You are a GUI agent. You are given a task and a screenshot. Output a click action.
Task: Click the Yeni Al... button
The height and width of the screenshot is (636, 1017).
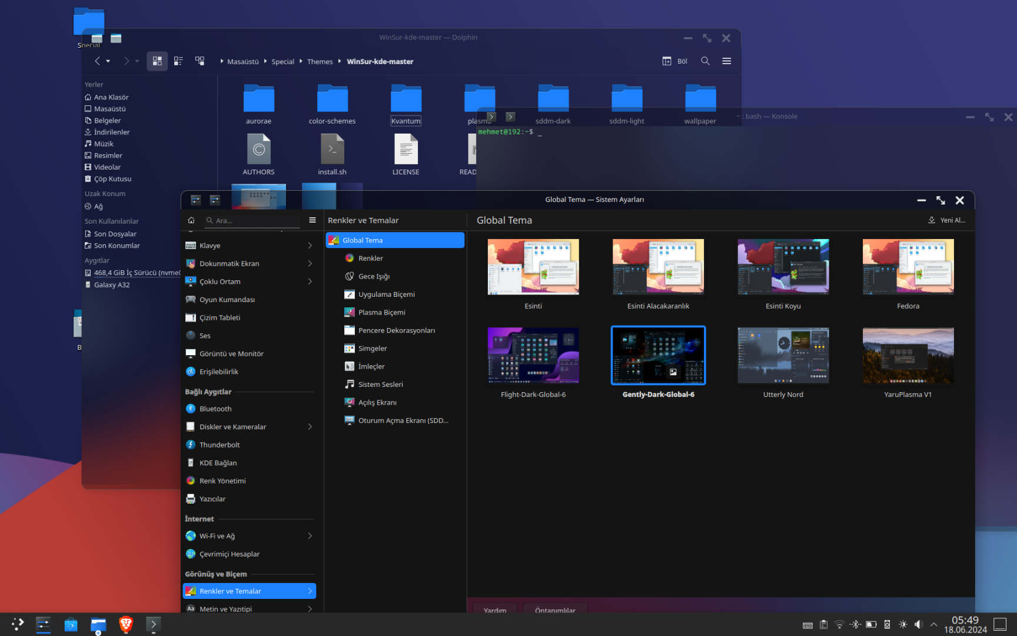[x=947, y=220]
